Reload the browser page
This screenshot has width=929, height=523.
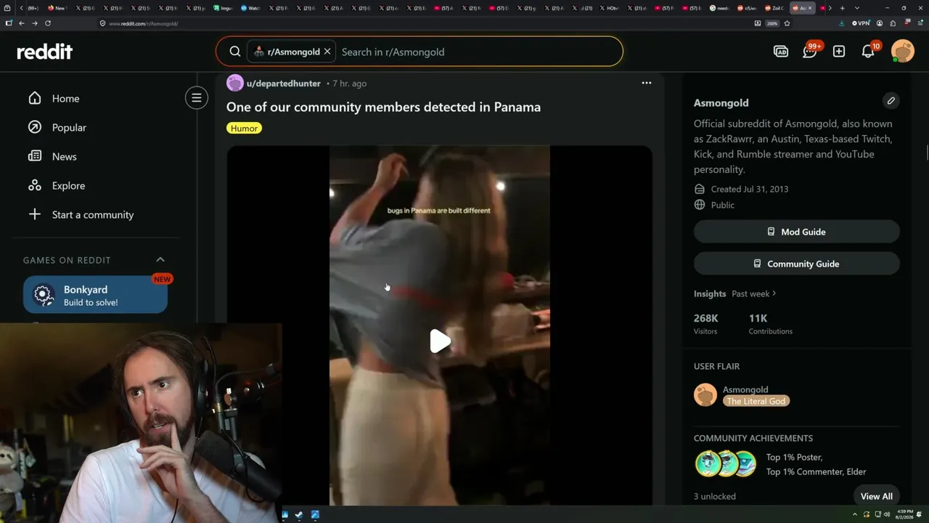48,23
